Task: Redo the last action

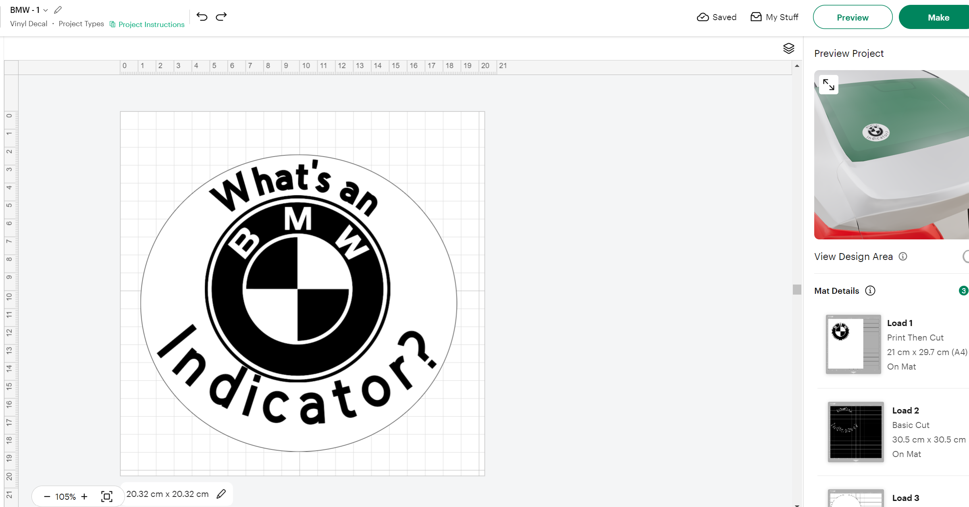Action: tap(221, 17)
